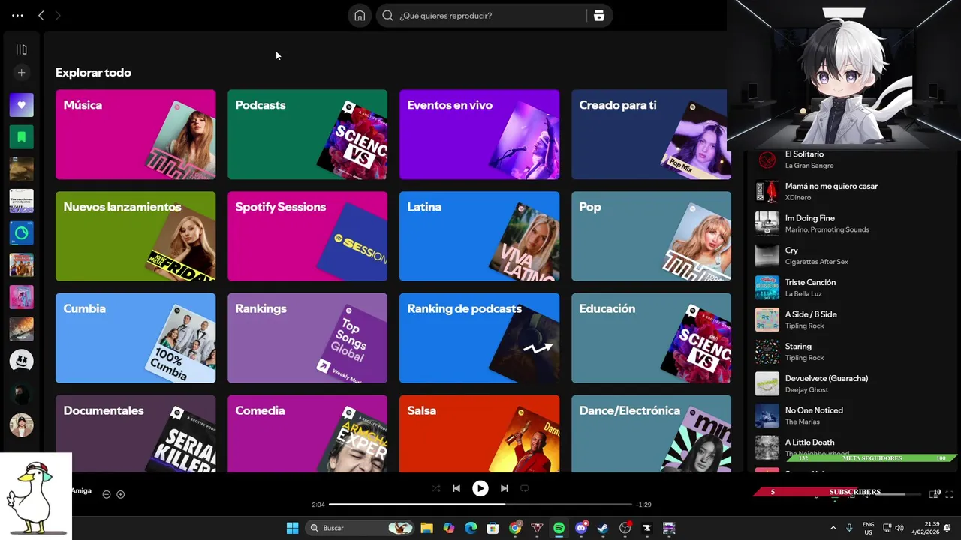The height and width of the screenshot is (540, 961).
Task: Open the Música category card
Action: click(135, 135)
